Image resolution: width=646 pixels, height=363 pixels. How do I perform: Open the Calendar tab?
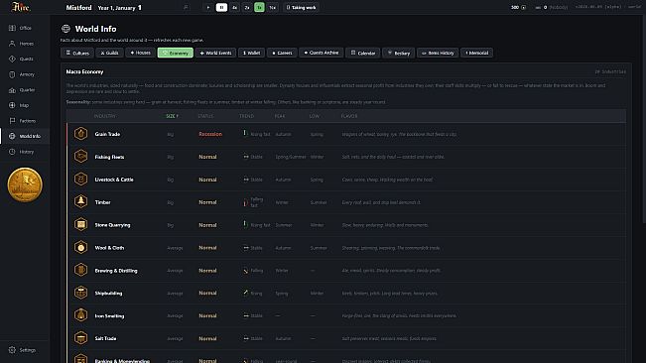coord(363,53)
